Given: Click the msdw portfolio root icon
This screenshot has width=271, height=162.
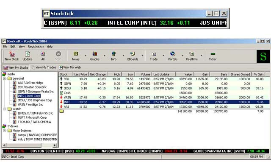Looking at the screenshot, I should click(4, 74).
